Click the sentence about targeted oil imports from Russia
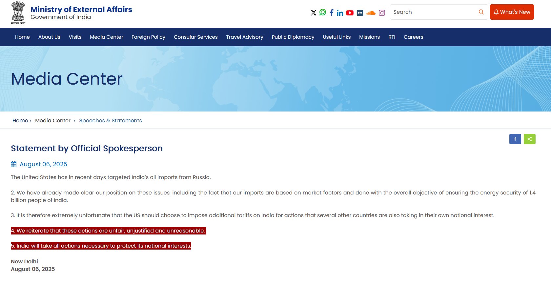This screenshot has width=551, height=284. point(111,177)
